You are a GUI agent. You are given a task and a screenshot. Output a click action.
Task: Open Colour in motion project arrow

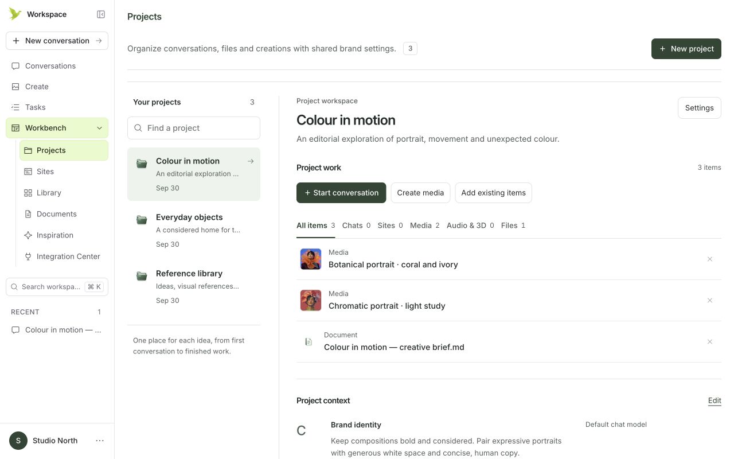pos(251,161)
